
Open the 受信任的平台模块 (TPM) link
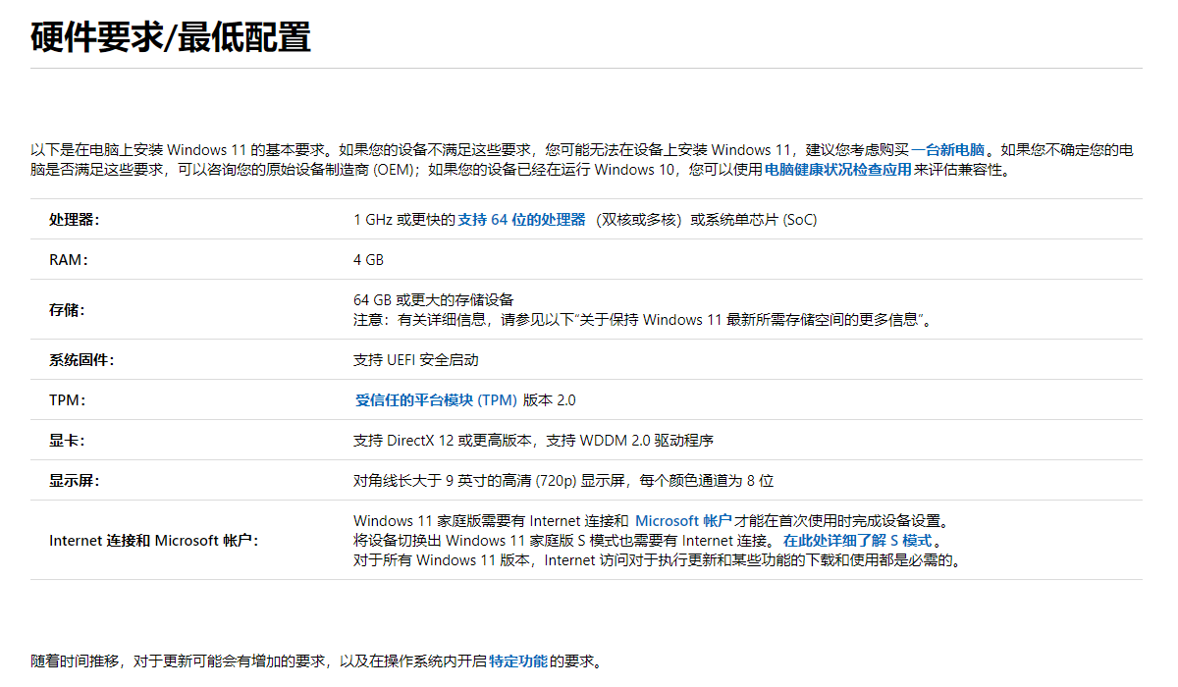436,400
